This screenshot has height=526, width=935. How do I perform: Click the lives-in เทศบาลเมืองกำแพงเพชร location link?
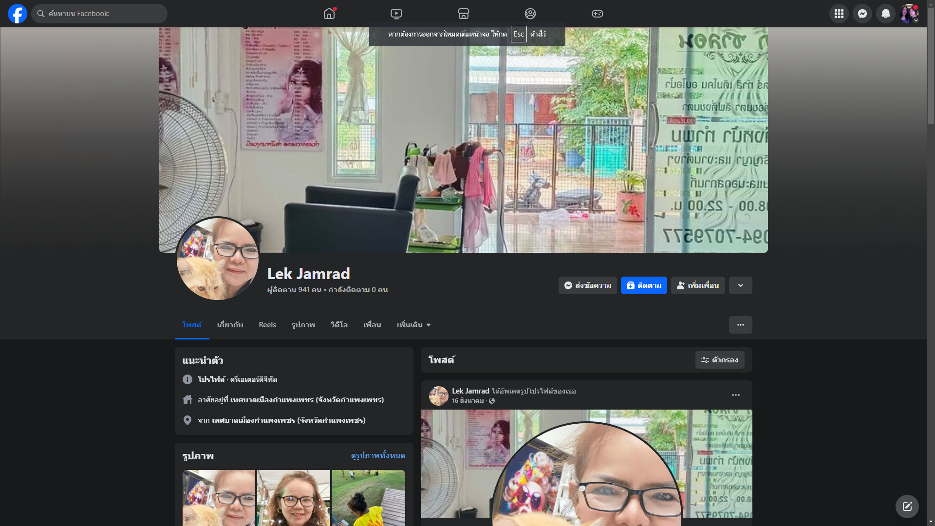(x=307, y=400)
